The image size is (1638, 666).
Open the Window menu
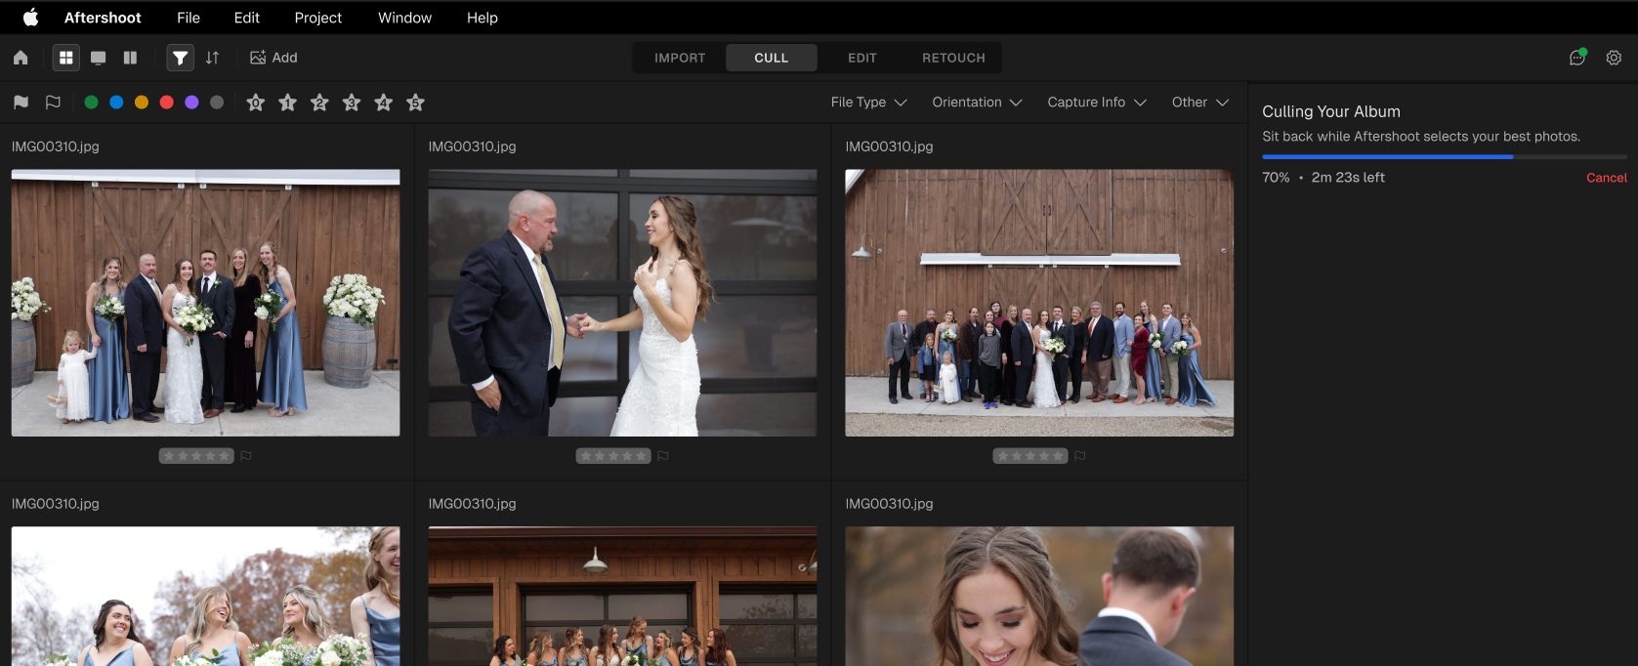click(x=404, y=18)
